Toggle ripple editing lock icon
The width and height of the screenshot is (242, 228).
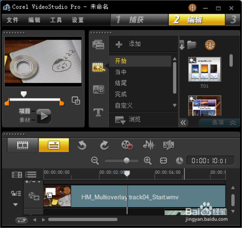pyautogui.click(x=16, y=193)
